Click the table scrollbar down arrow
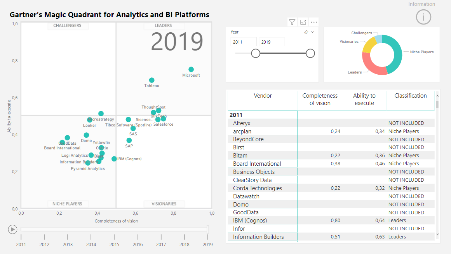Image resolution: width=451 pixels, height=254 pixels. (x=437, y=235)
